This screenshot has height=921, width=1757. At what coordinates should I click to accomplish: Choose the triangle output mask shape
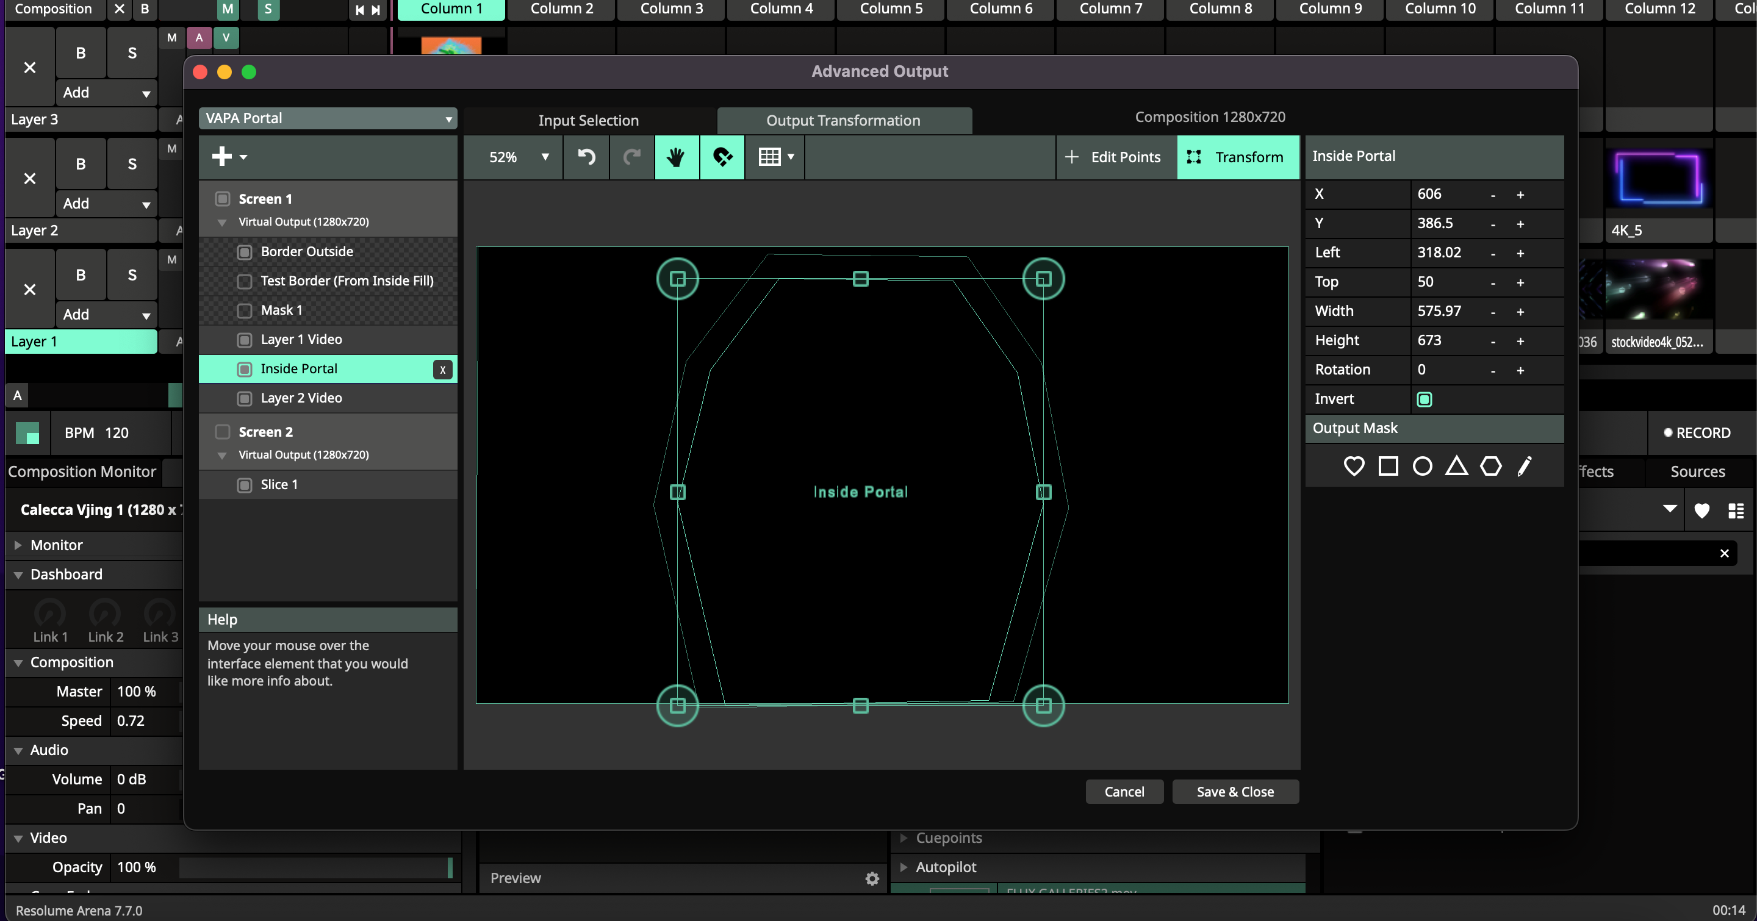coord(1456,467)
